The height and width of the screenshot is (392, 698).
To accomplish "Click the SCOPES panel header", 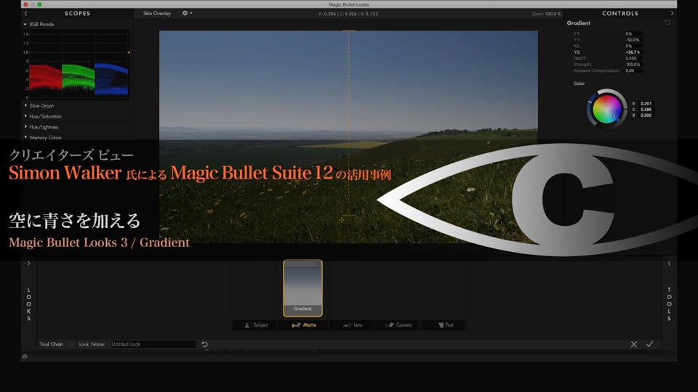I will coord(78,13).
